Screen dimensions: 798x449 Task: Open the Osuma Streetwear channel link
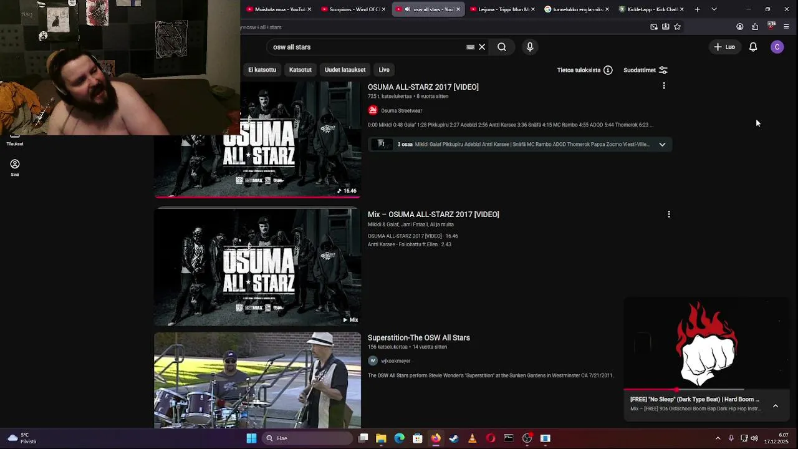[401, 110]
